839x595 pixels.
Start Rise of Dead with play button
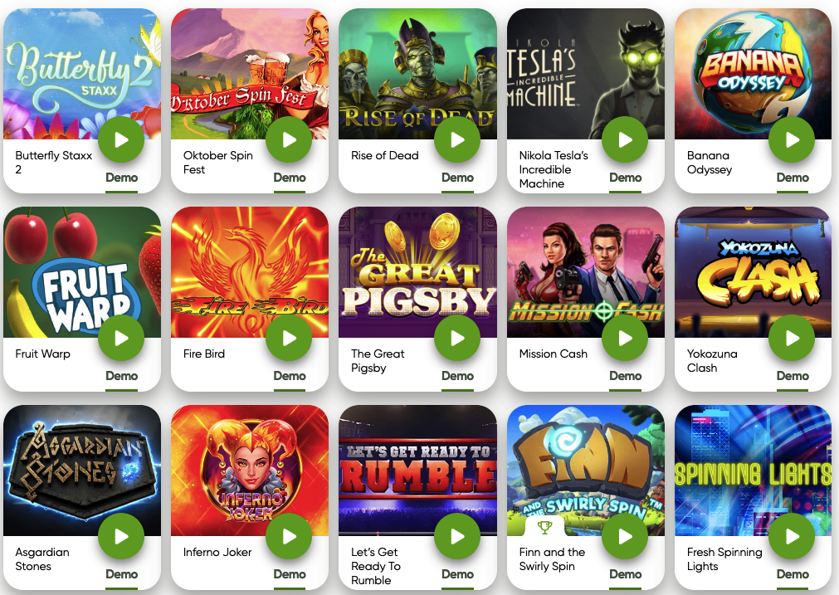pos(457,139)
